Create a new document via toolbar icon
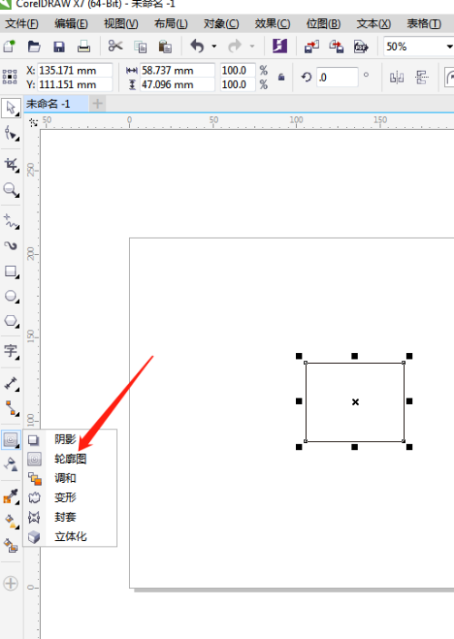 pyautogui.click(x=9, y=46)
